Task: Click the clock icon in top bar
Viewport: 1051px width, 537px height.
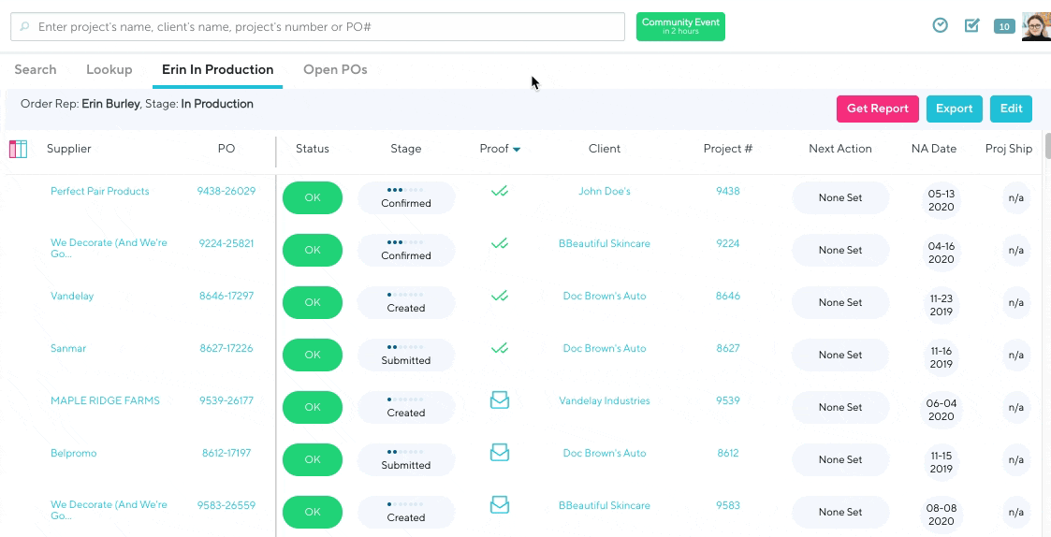Action: coord(941,25)
